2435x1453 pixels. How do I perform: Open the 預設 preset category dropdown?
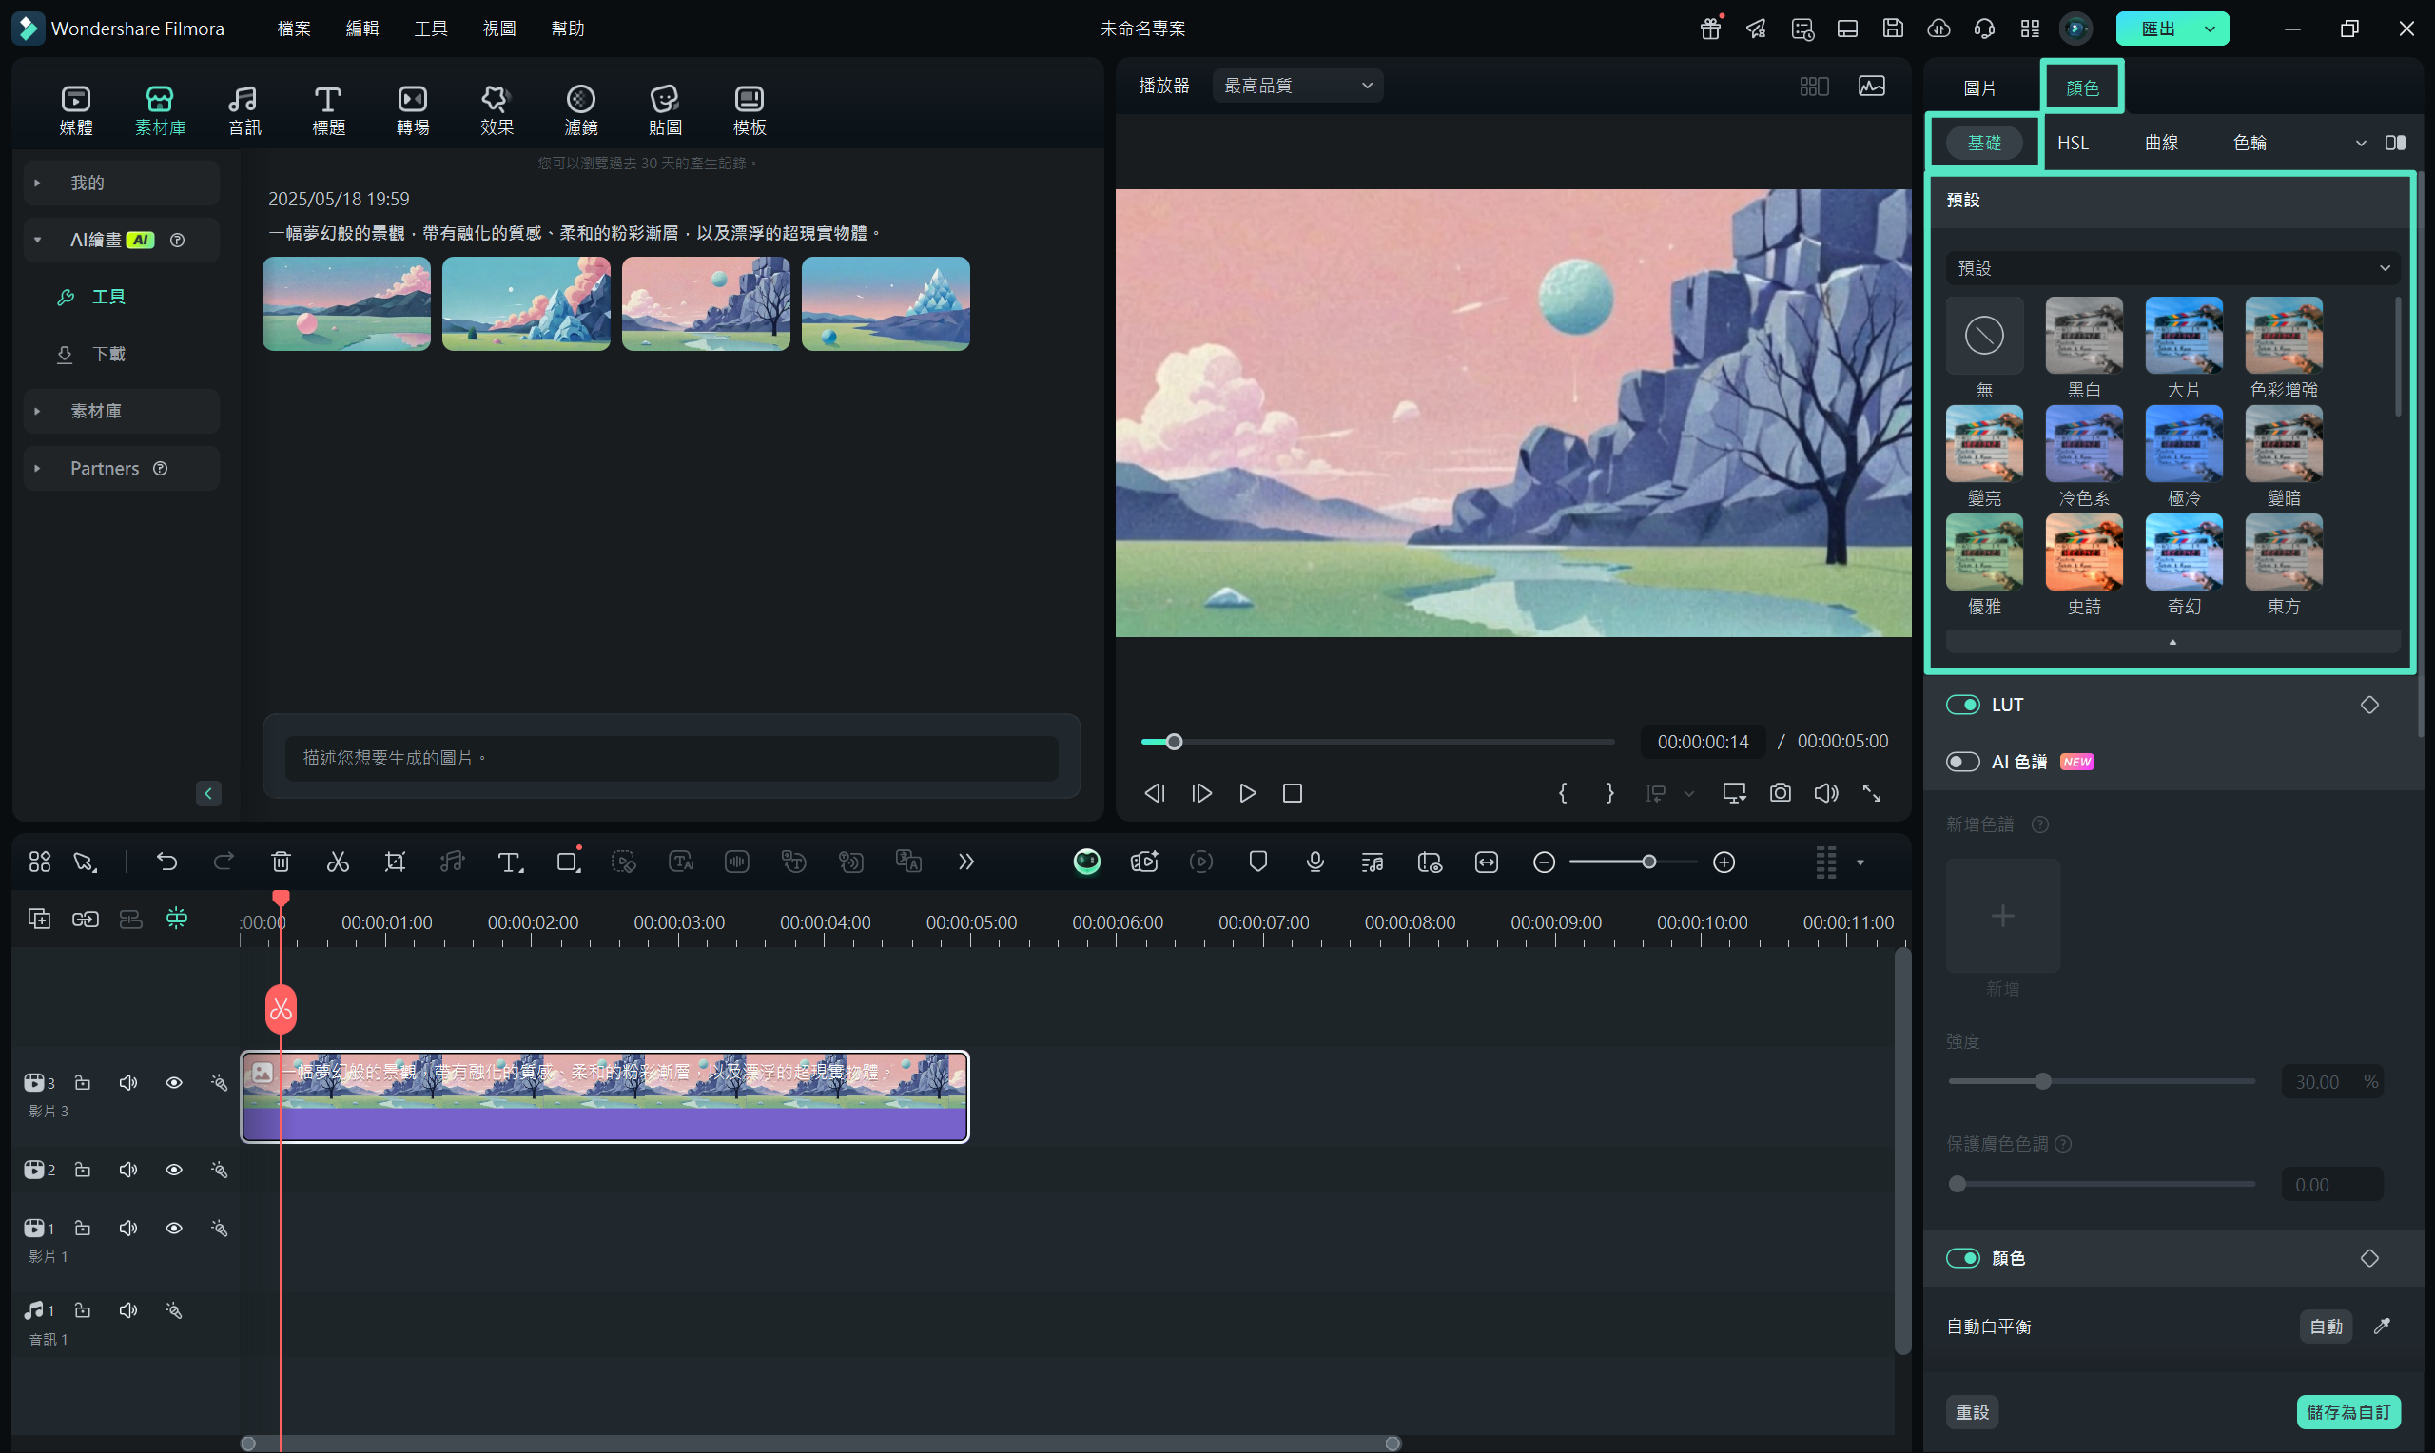[x=2172, y=268]
